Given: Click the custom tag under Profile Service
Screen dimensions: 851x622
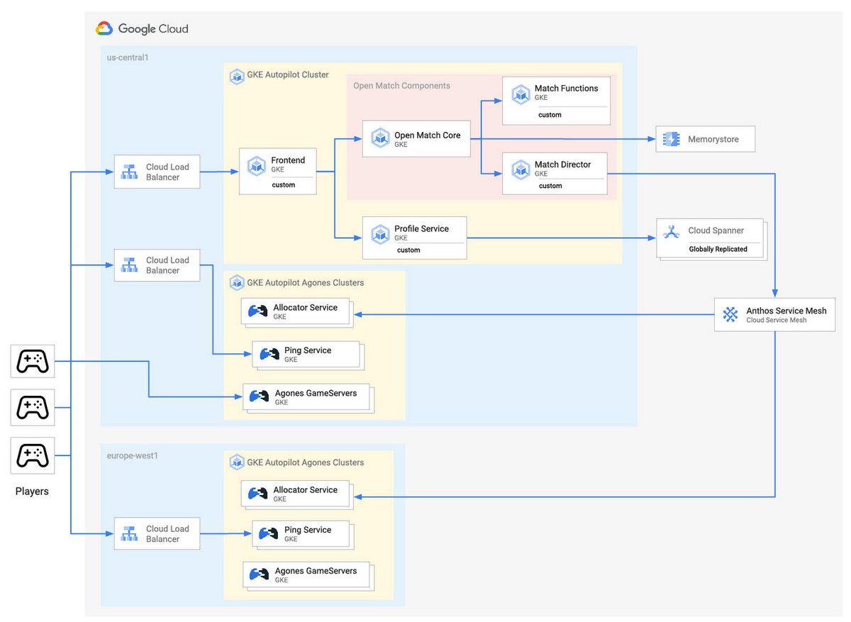Looking at the screenshot, I should pos(408,250).
